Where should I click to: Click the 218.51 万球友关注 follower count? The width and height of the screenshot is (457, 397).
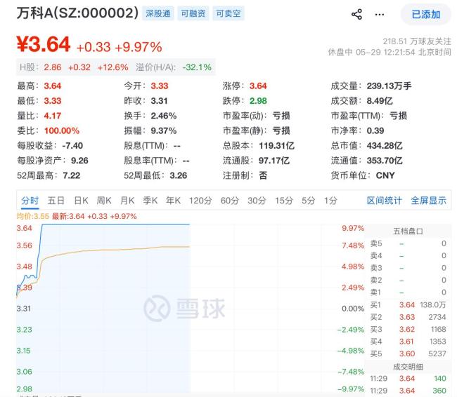[x=417, y=41]
